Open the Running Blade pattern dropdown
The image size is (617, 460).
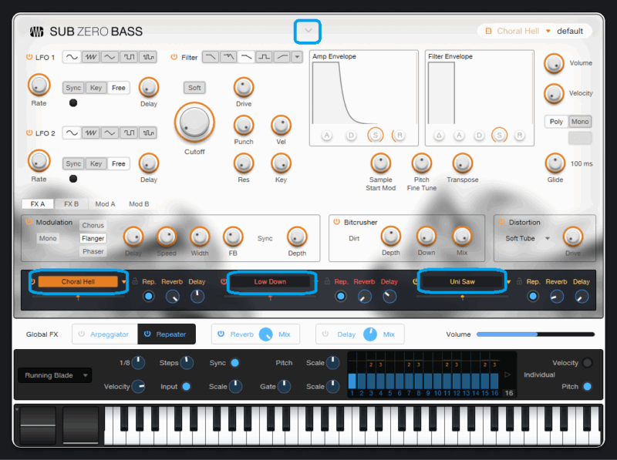[x=55, y=375]
